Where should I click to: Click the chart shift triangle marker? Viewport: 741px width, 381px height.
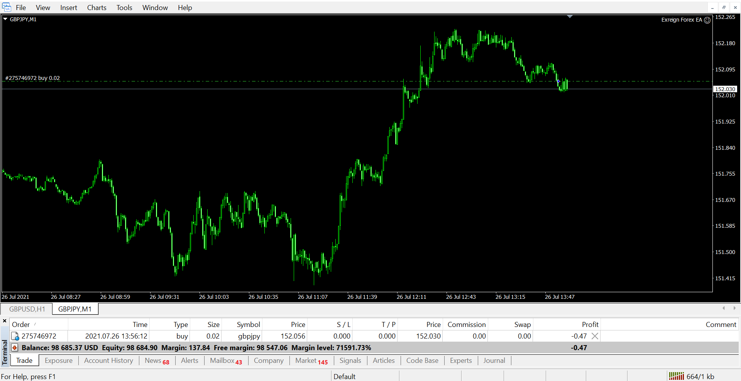[570, 17]
